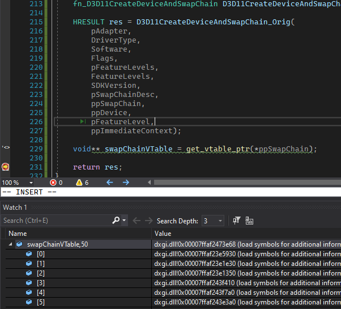The width and height of the screenshot is (341, 309).
Task: Click the Value column header
Action: 163,233
